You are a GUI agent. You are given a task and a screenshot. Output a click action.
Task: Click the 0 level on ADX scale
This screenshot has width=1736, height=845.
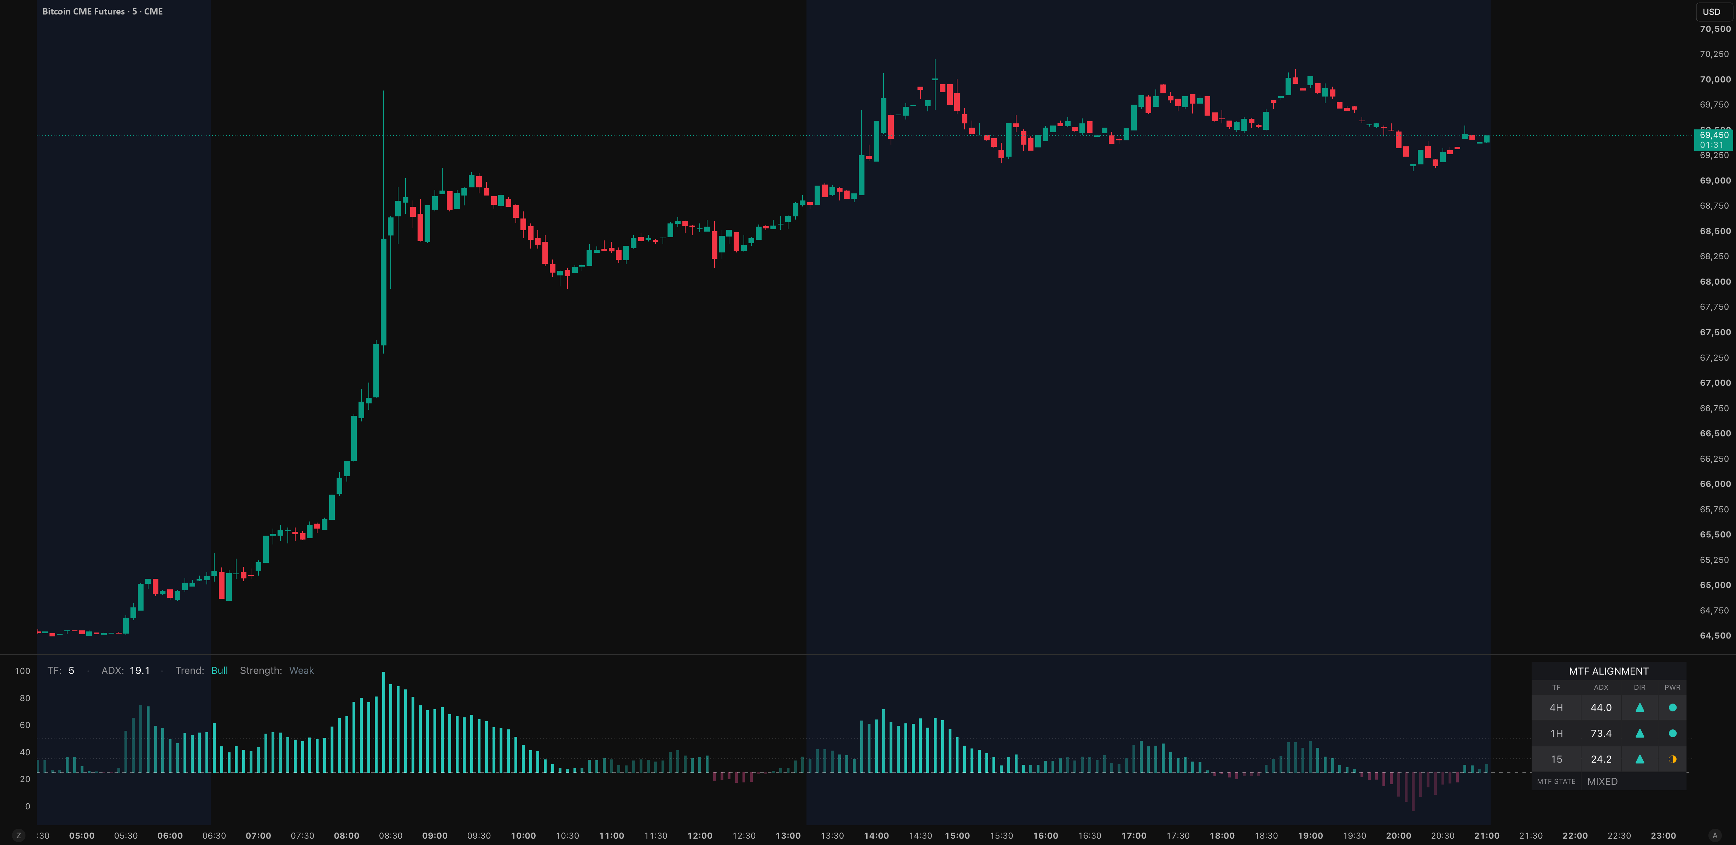(x=28, y=806)
